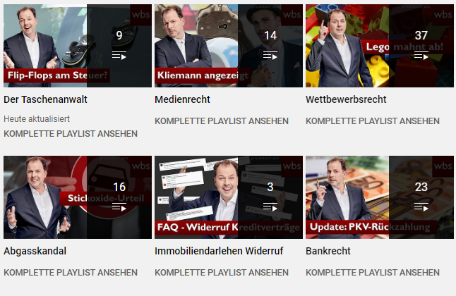The height and width of the screenshot is (296, 456).
Task: Select the Flip-Flops am Steuer thumbnail
Action: (78, 46)
